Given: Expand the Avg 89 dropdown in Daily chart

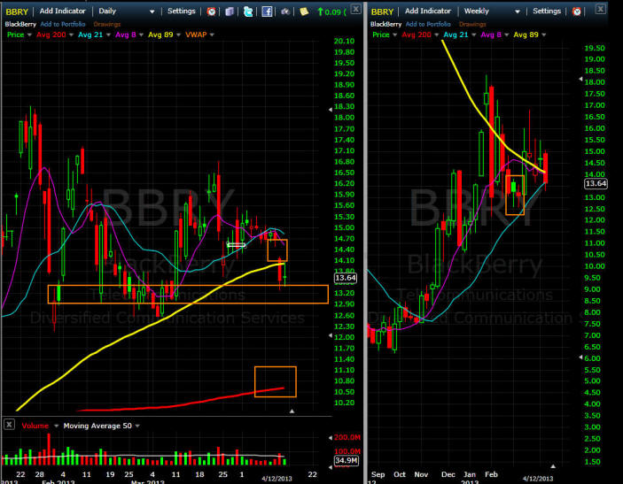Looking at the screenshot, I should [178, 35].
